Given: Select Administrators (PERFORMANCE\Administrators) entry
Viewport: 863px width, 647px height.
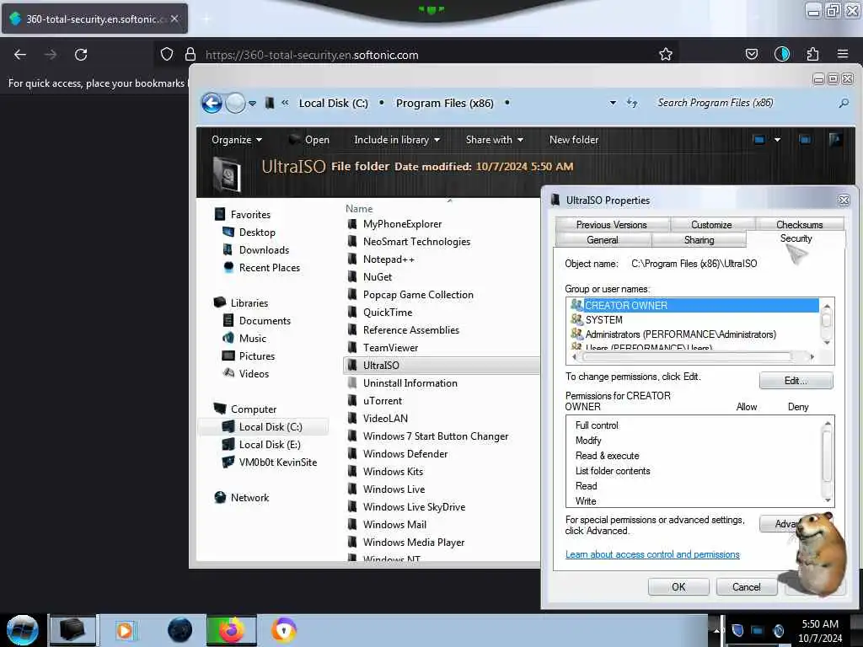Looking at the screenshot, I should pyautogui.click(x=680, y=334).
